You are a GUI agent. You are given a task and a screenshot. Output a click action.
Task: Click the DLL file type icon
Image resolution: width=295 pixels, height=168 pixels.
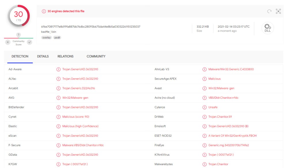pos(268,28)
